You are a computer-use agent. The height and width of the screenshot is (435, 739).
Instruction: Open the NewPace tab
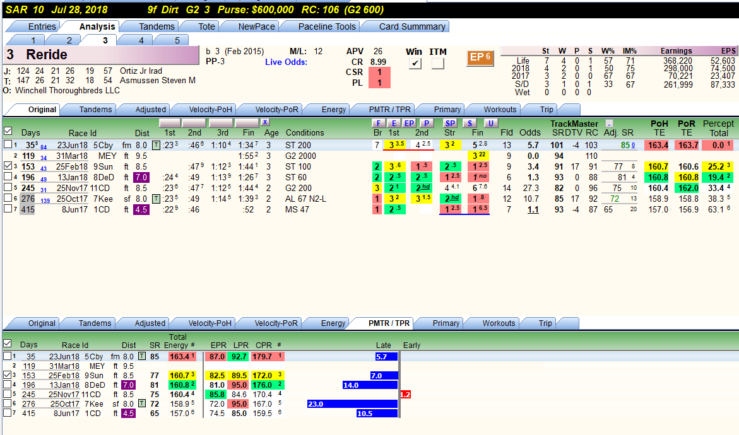point(256,27)
